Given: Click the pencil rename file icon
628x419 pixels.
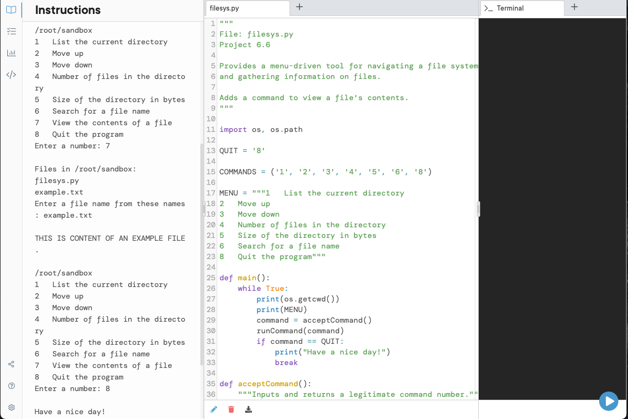Looking at the screenshot, I should (214, 409).
